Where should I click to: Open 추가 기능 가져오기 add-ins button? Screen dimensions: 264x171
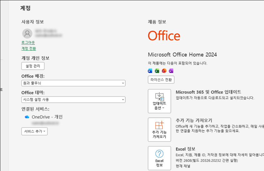[159, 130]
